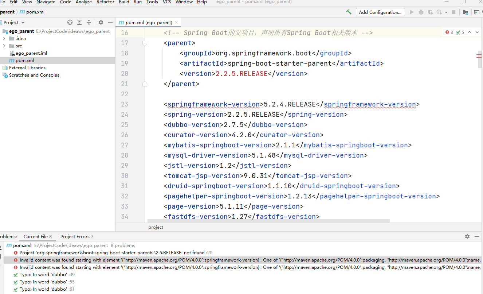Screen dimensions: 483x294
Task: Open Project Structure folder icon
Action: (466, 12)
